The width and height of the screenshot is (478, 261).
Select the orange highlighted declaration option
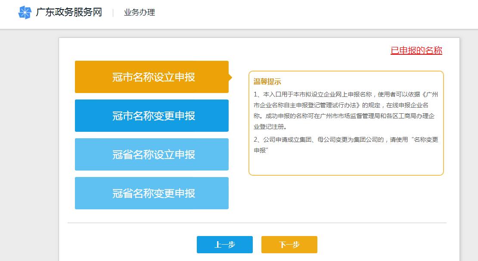(152, 77)
